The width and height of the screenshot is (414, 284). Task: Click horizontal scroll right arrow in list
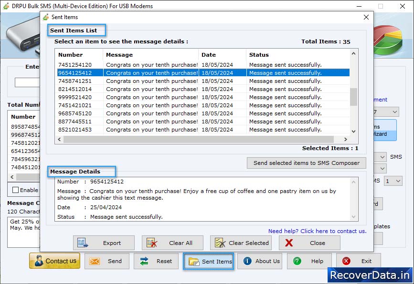click(x=345, y=139)
